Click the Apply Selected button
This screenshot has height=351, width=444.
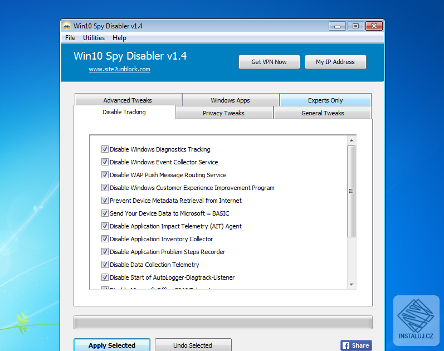(112, 345)
